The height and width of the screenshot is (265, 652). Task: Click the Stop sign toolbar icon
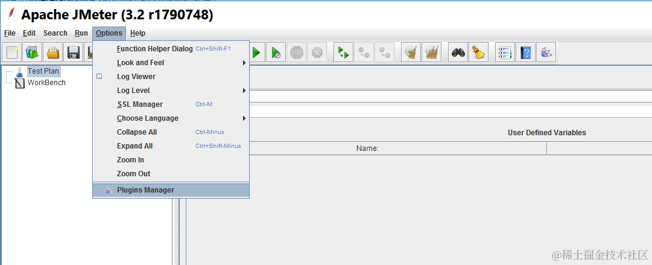[x=297, y=53]
